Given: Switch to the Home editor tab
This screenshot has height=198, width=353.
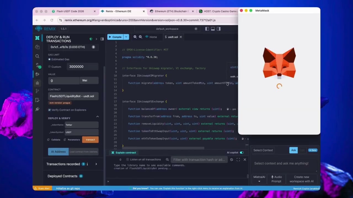Looking at the screenshot, I should (x=151, y=37).
